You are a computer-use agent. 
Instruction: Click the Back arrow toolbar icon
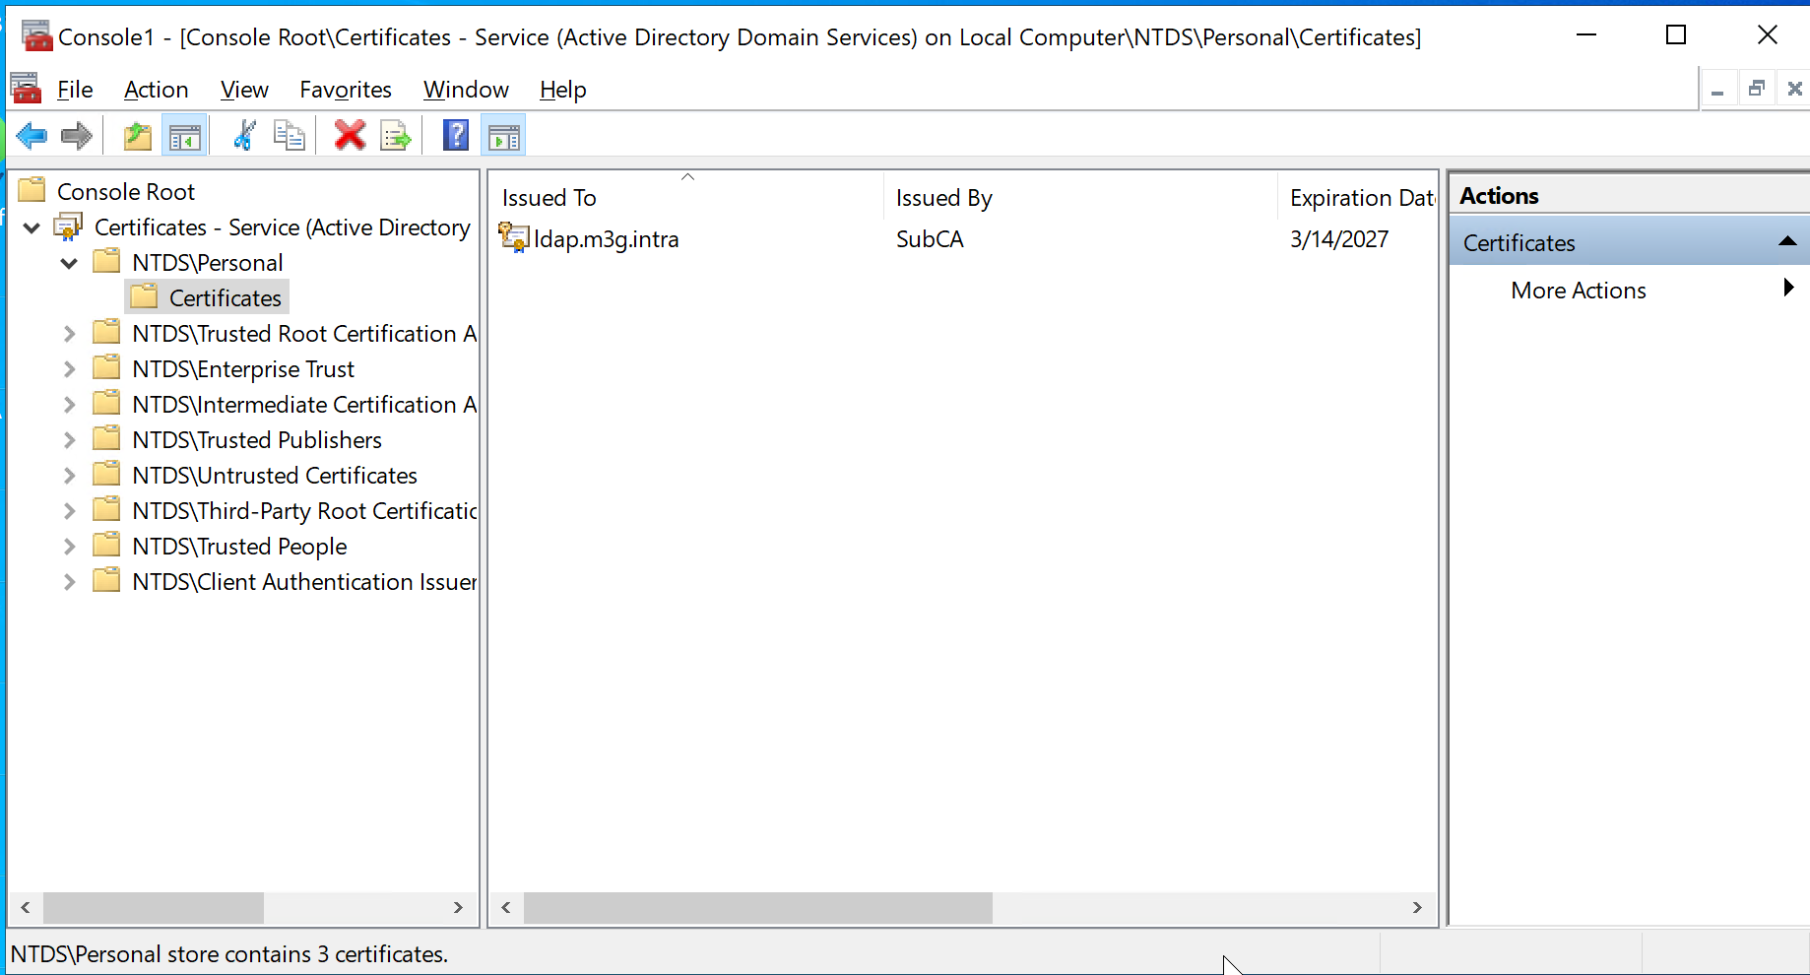tap(32, 136)
